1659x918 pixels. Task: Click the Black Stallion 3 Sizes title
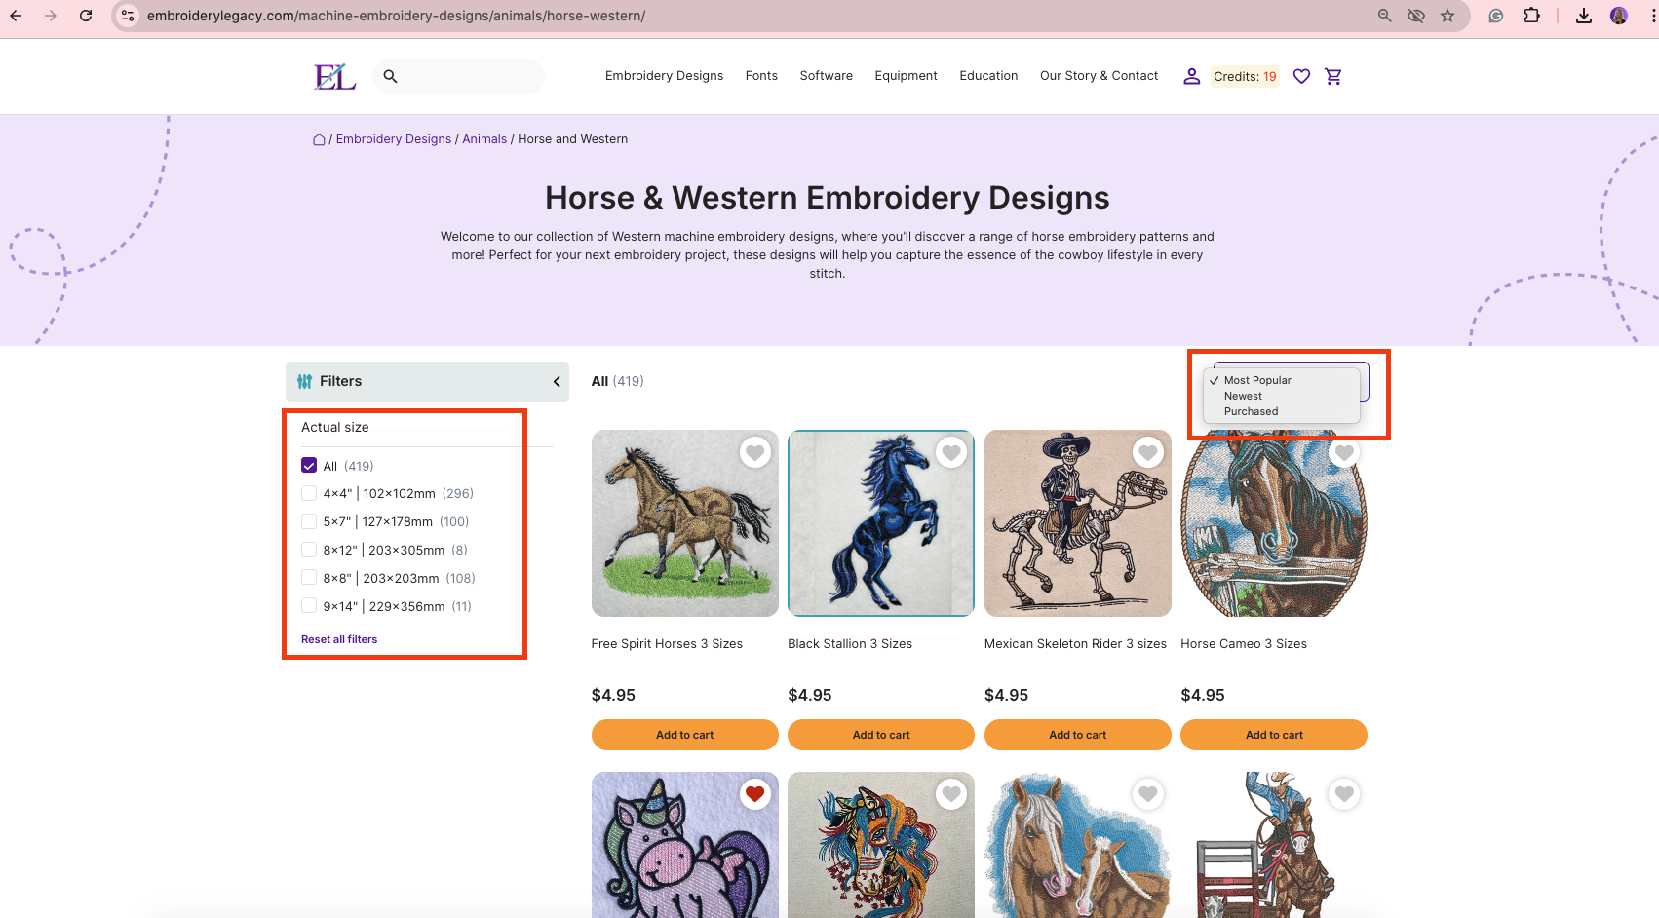pos(850,644)
